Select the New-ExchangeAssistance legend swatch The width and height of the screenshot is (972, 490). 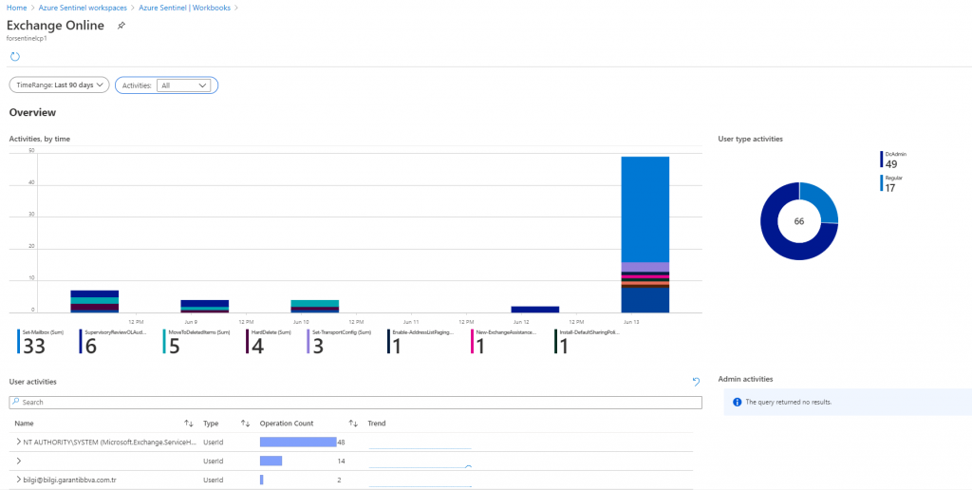(473, 341)
